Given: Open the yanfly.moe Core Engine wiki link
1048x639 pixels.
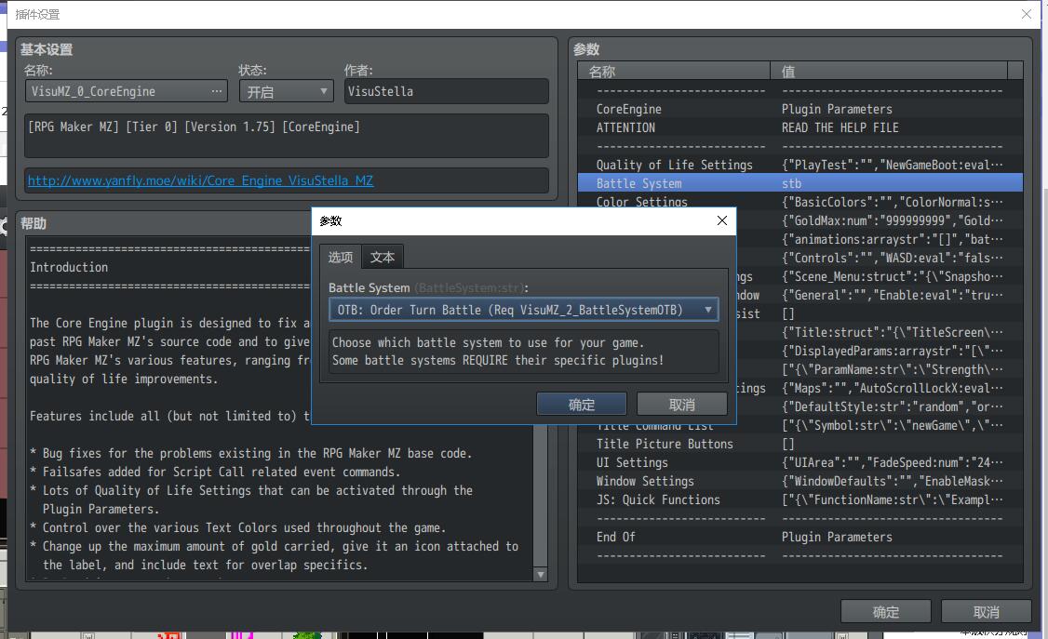Looking at the screenshot, I should click(200, 180).
